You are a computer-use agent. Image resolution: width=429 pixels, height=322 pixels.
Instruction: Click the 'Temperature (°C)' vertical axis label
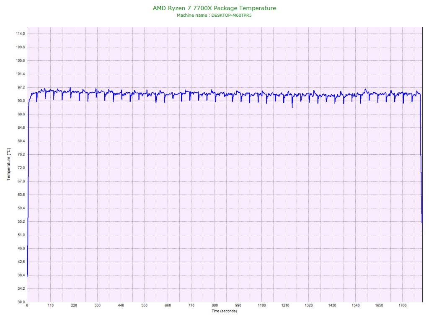(8, 164)
